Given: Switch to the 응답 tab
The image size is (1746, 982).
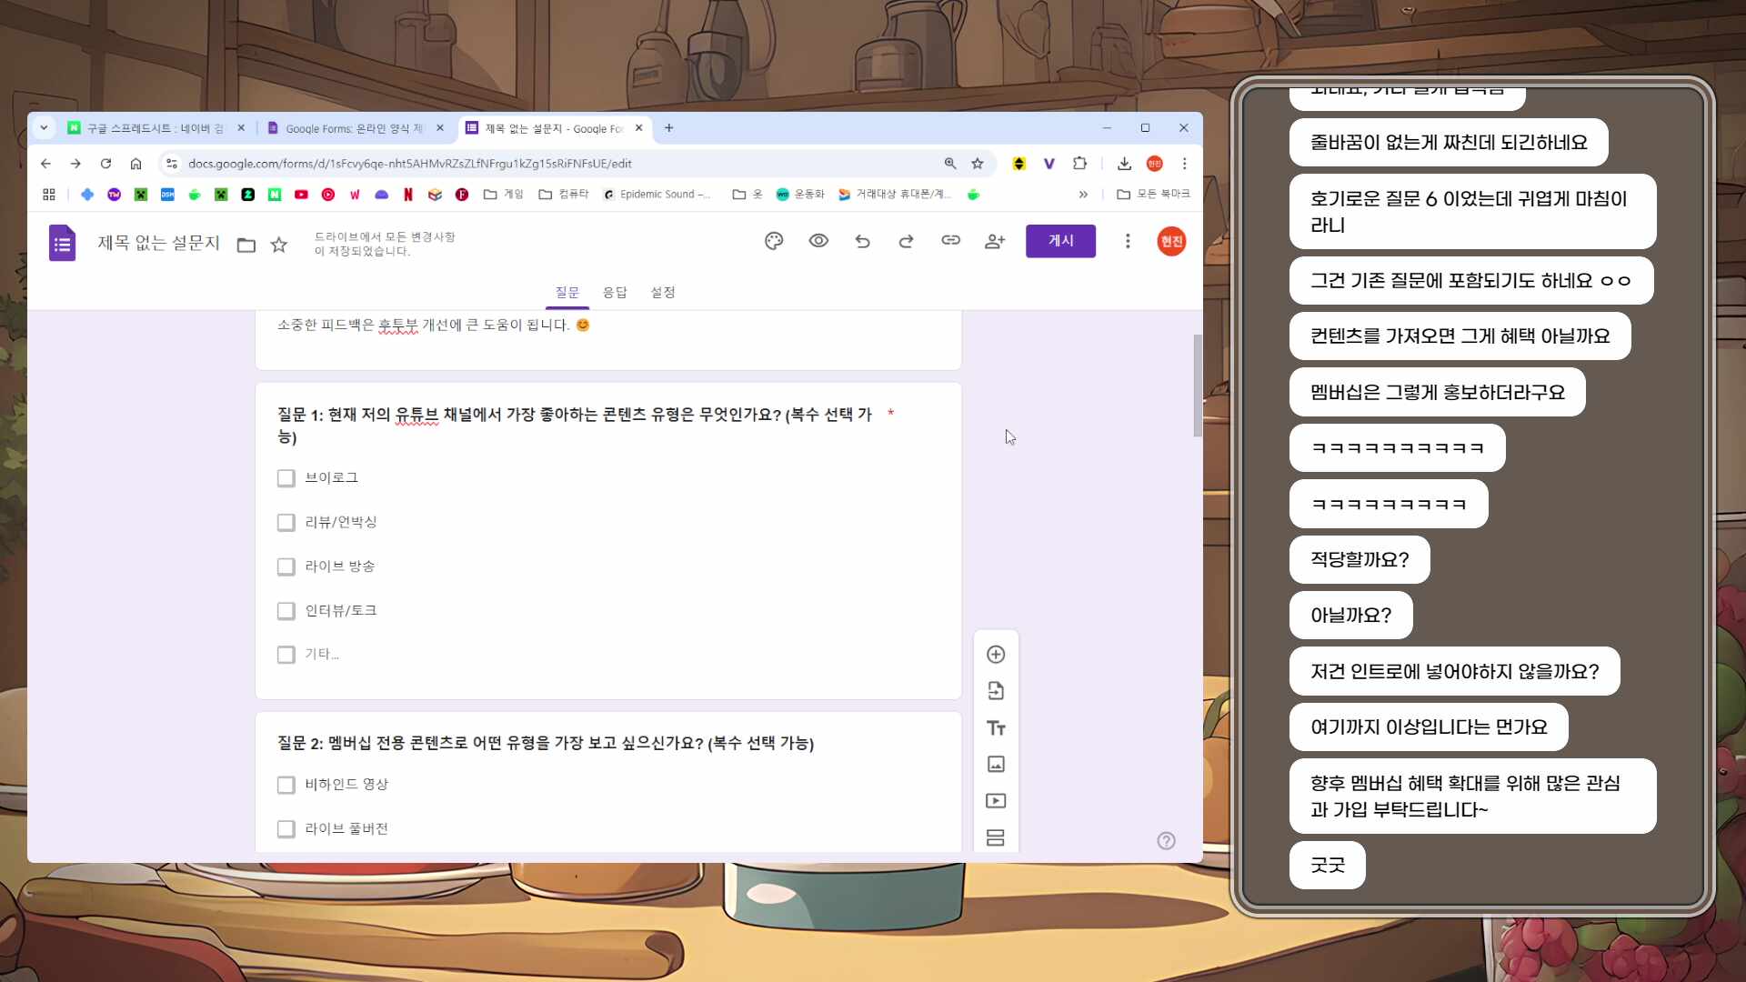Looking at the screenshot, I should (615, 293).
